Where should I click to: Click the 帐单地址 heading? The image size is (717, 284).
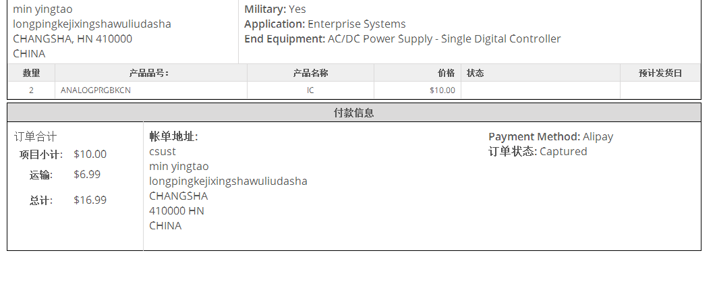[x=173, y=137]
